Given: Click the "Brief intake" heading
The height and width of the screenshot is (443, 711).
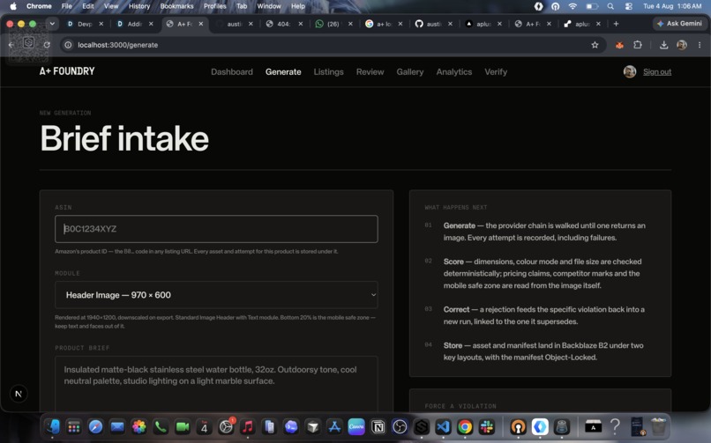Looking at the screenshot, I should 124,138.
